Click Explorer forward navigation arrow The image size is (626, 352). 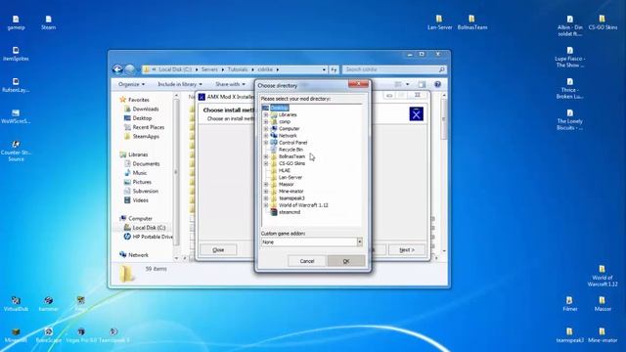coord(130,69)
